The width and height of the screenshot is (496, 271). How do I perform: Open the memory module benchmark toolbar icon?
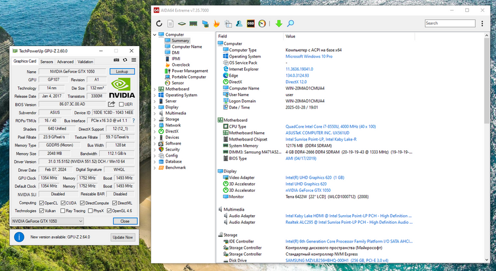193,23
